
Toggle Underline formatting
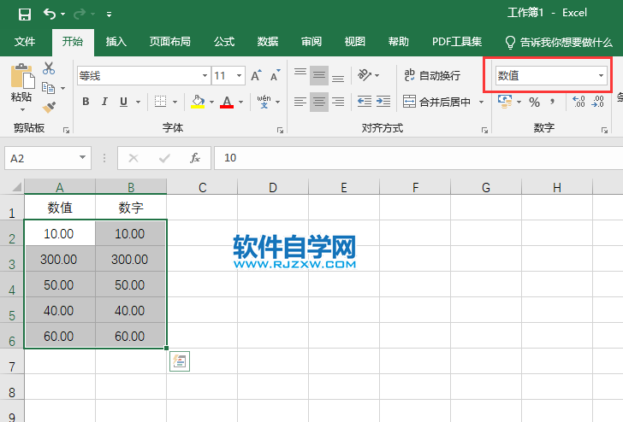pos(123,102)
